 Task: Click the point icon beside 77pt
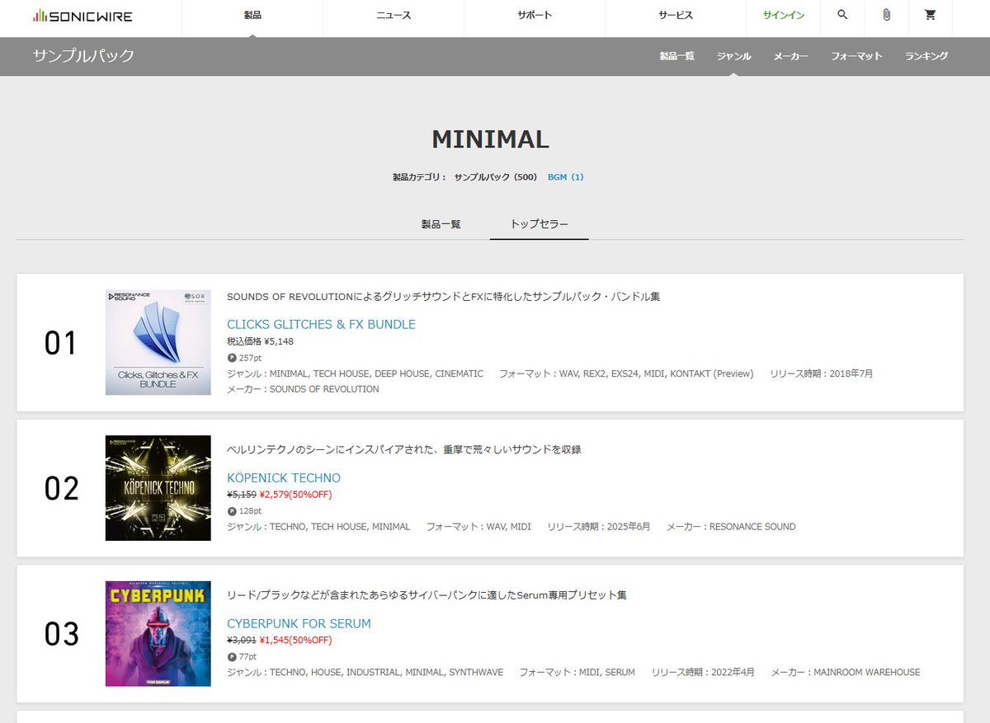tap(232, 656)
